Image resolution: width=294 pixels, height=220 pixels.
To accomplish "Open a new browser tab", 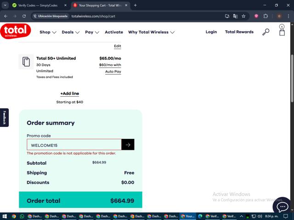I will coord(135,5).
